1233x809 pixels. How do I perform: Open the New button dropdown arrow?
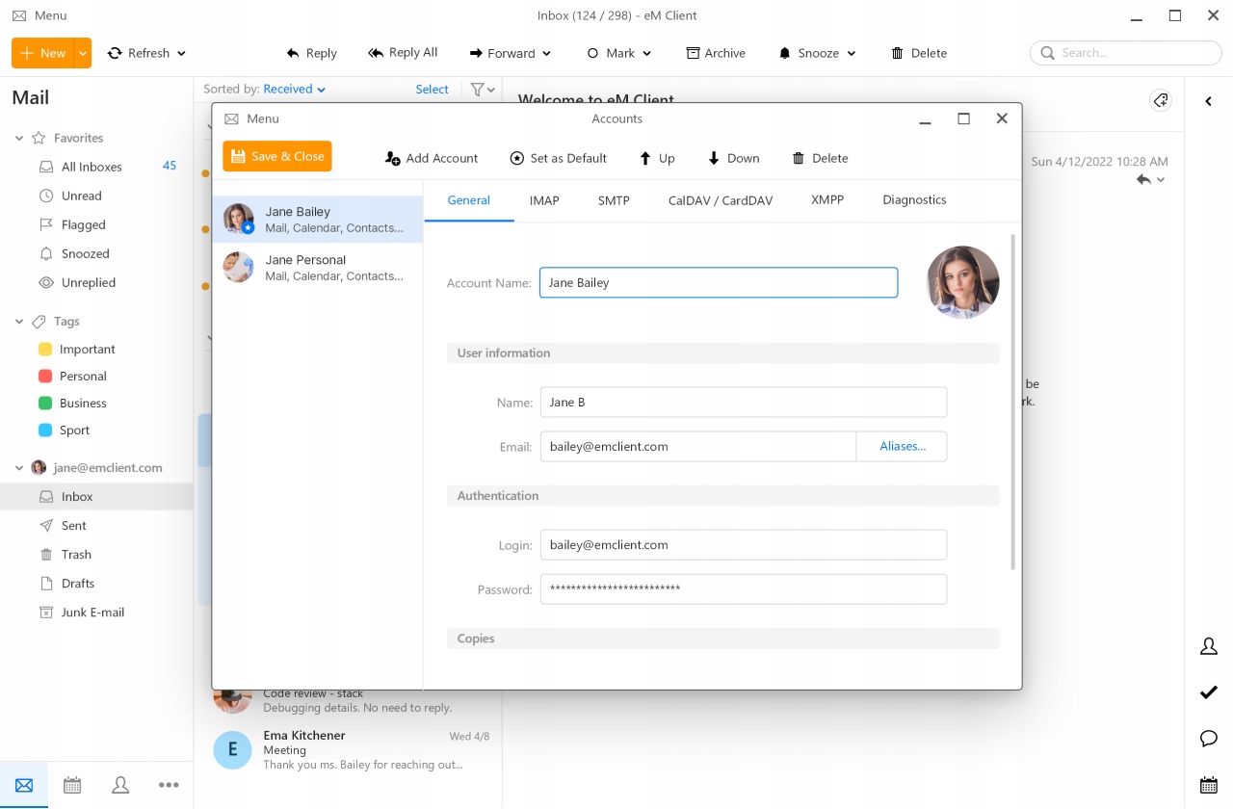84,54
